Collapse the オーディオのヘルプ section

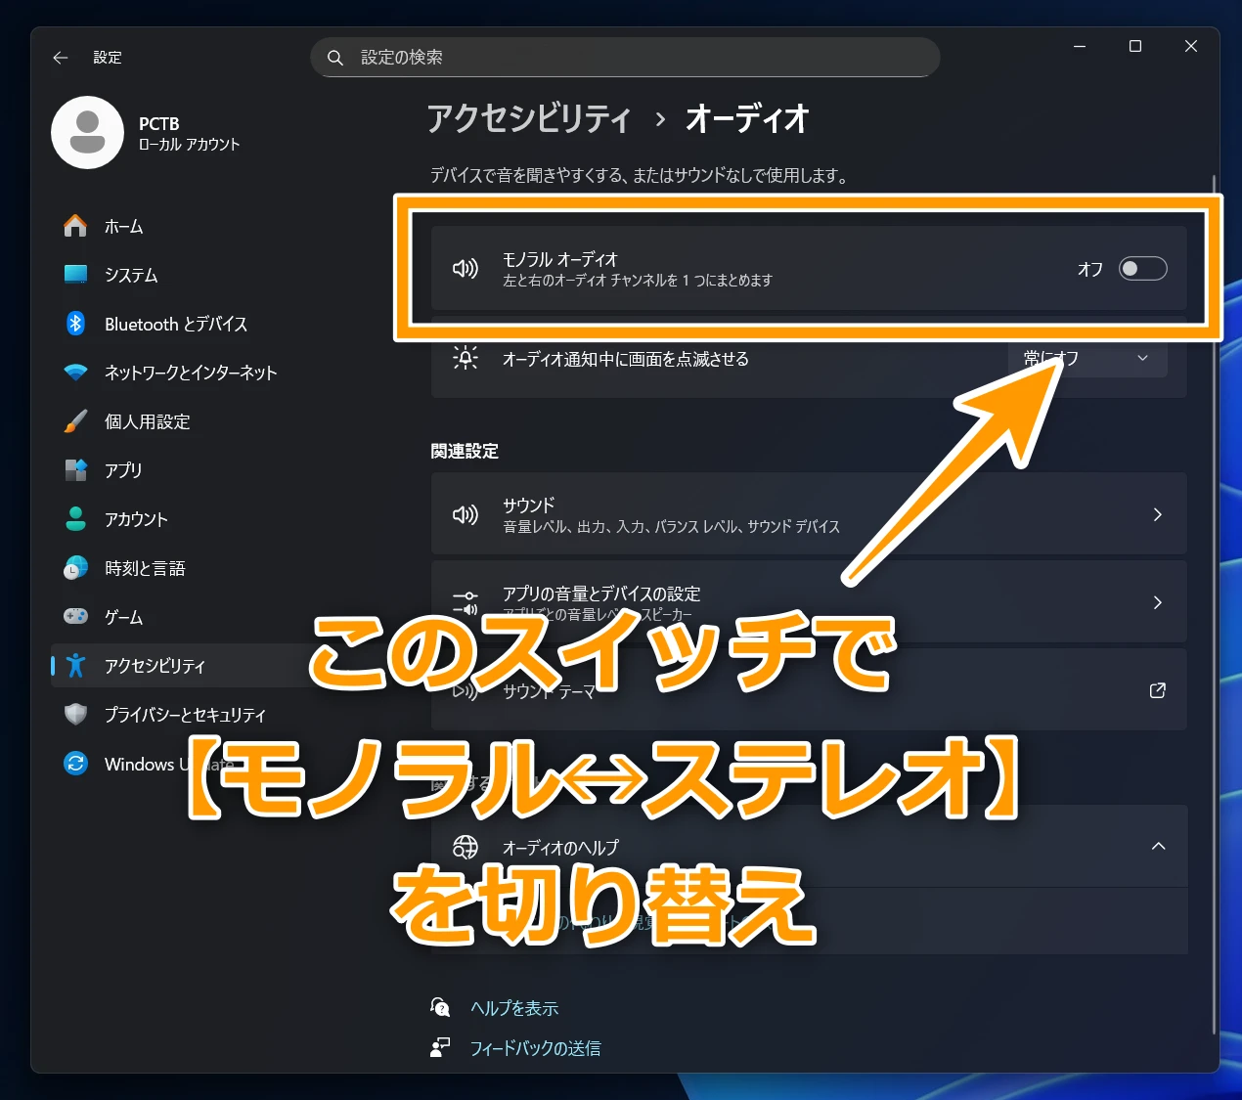[x=1158, y=847]
